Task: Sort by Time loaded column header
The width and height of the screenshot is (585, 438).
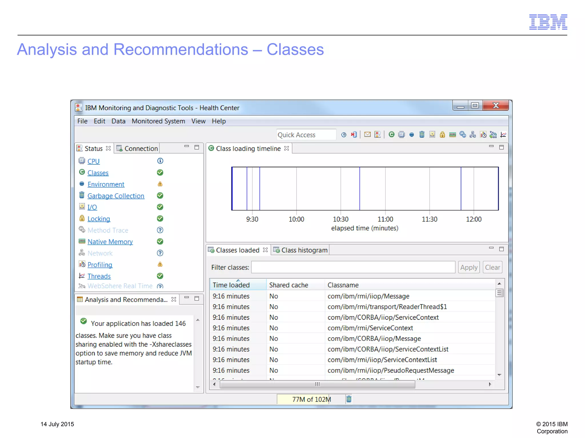Action: tap(238, 285)
